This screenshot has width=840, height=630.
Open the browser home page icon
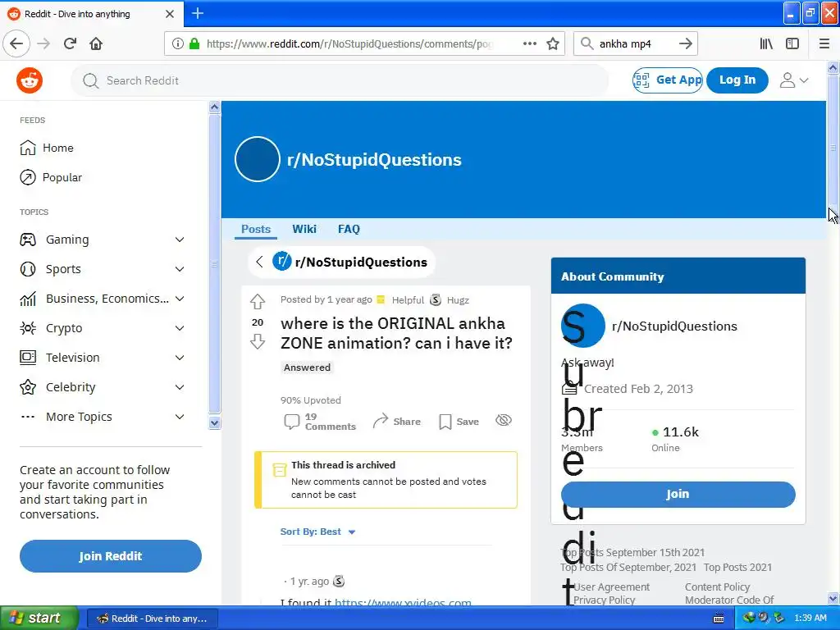coord(96,44)
